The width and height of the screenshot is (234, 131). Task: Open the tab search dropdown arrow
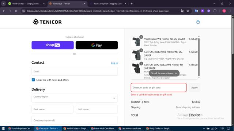3,4
